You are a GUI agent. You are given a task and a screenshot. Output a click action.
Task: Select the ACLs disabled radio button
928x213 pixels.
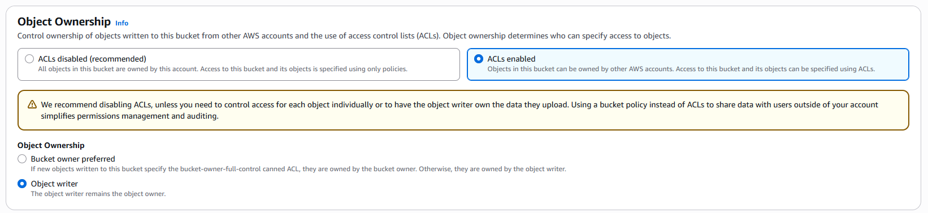point(29,59)
